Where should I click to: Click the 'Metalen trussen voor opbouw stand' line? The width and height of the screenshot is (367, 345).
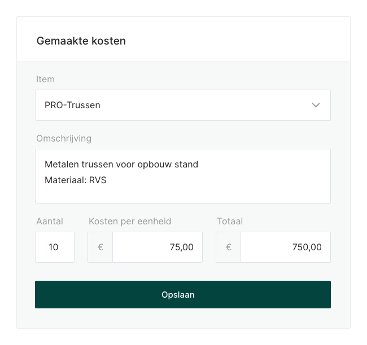pos(121,165)
